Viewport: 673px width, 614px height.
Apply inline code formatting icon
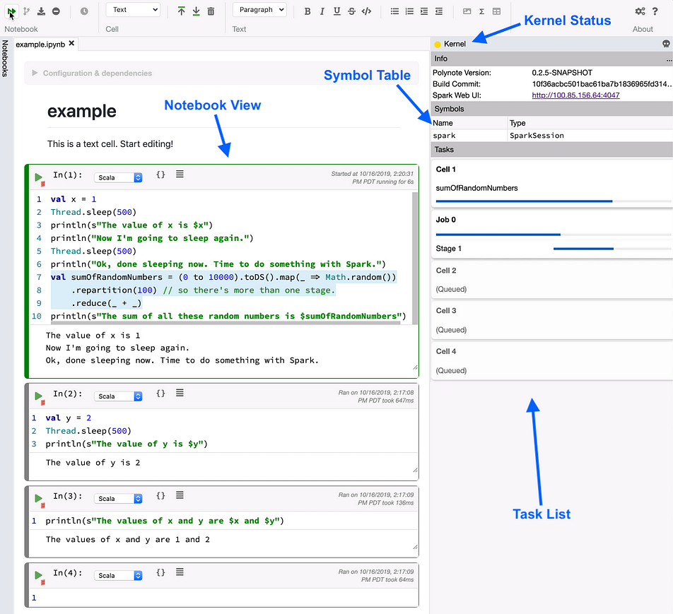click(x=366, y=11)
